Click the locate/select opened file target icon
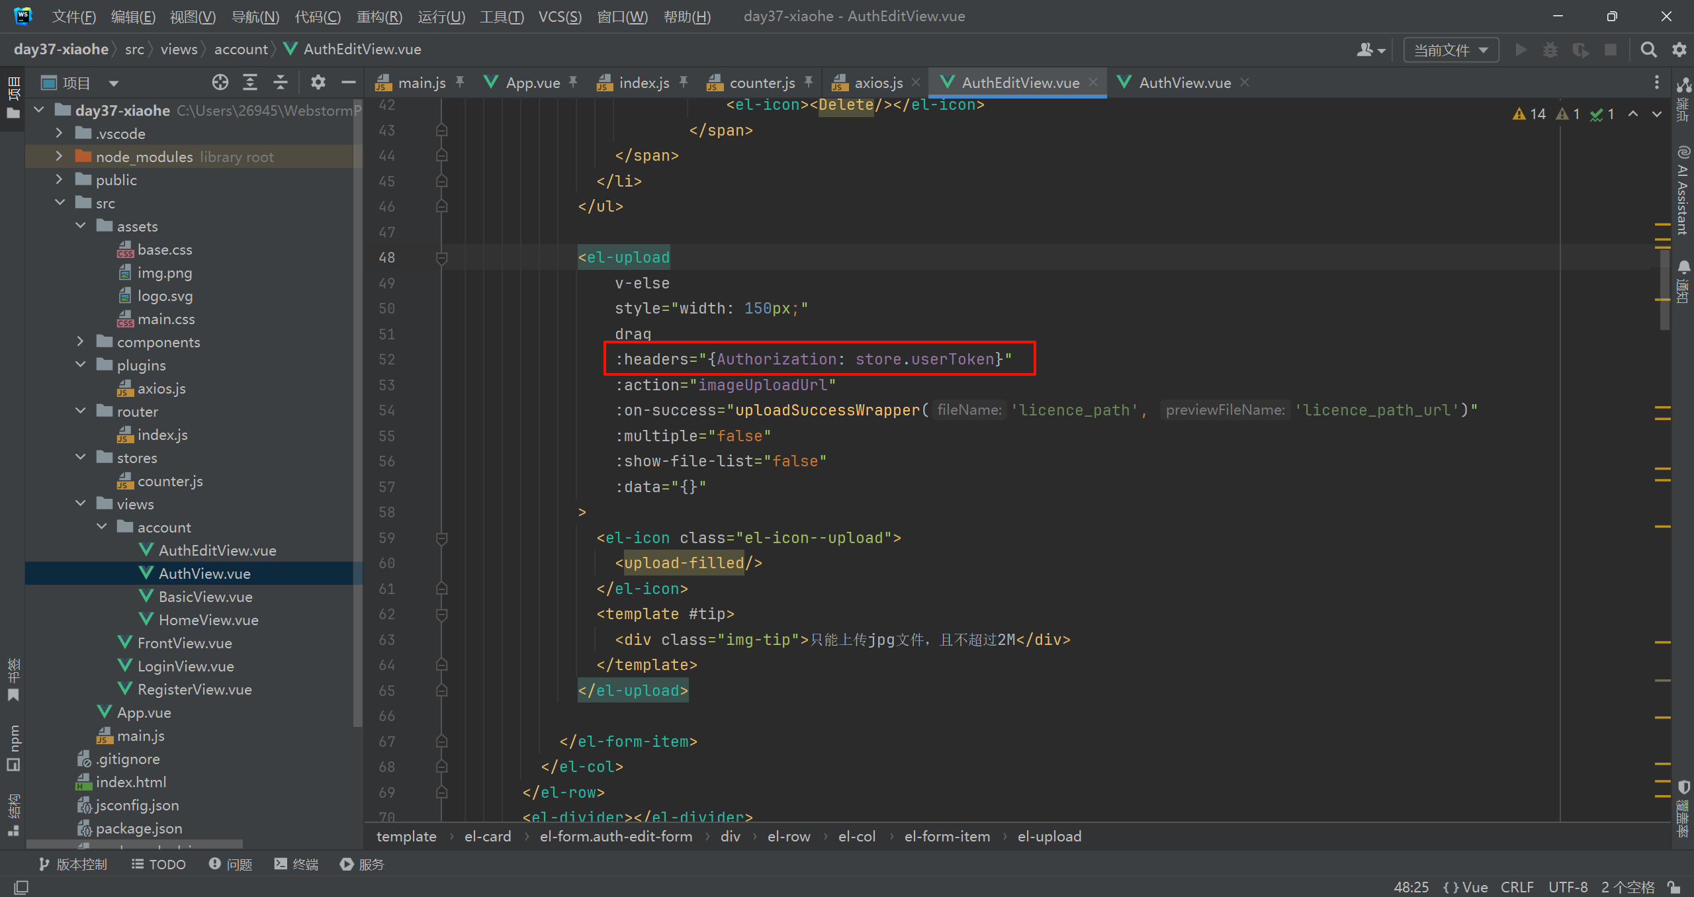 220,83
